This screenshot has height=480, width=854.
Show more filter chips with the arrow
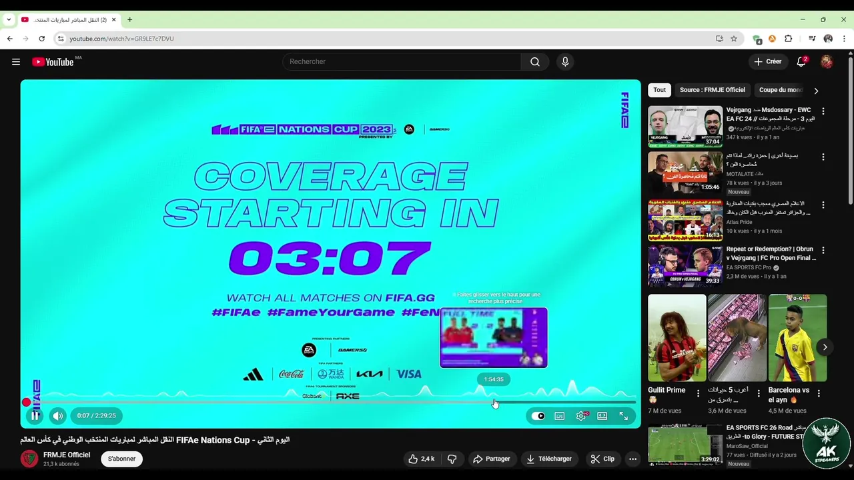[x=816, y=91]
